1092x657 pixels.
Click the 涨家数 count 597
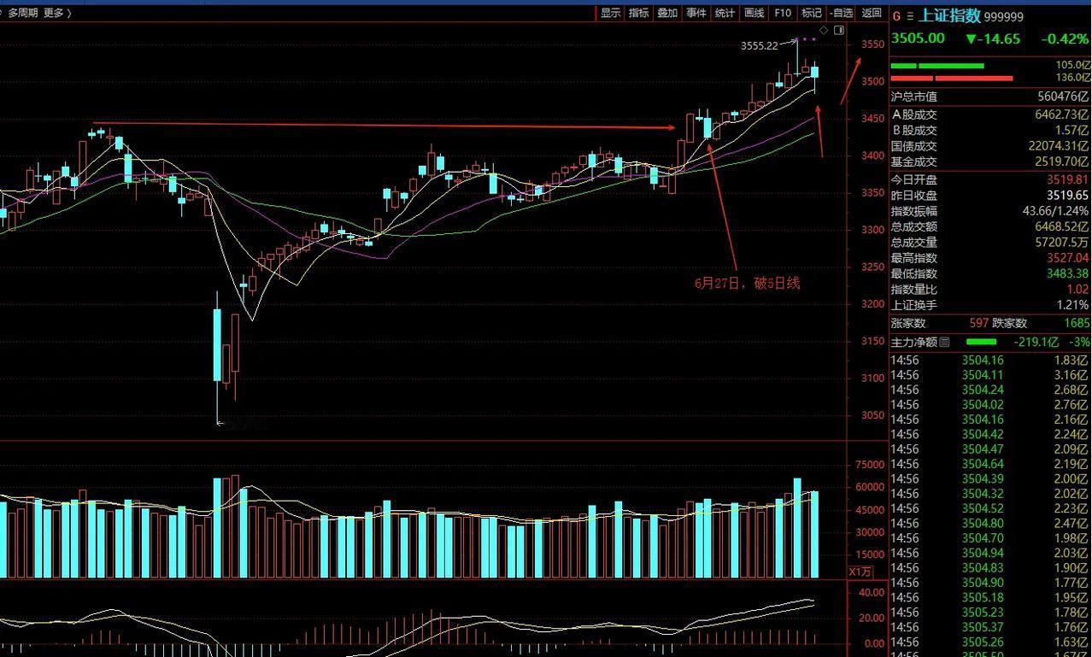click(979, 323)
